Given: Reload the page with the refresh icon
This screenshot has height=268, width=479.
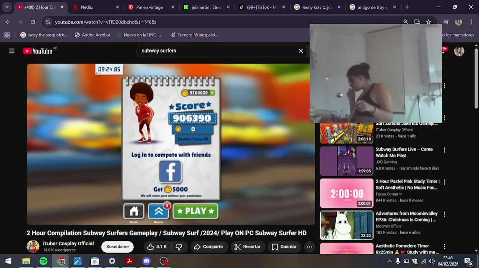Looking at the screenshot, I should (33, 22).
